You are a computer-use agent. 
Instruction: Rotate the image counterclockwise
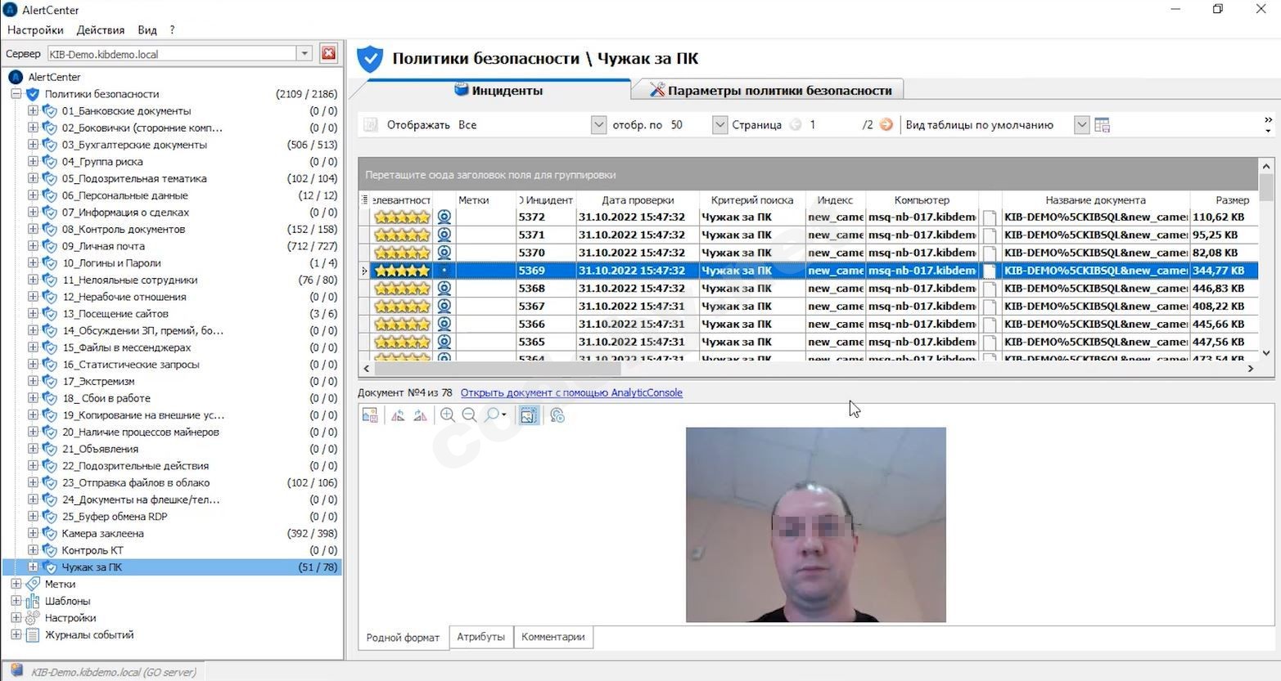pyautogui.click(x=398, y=415)
